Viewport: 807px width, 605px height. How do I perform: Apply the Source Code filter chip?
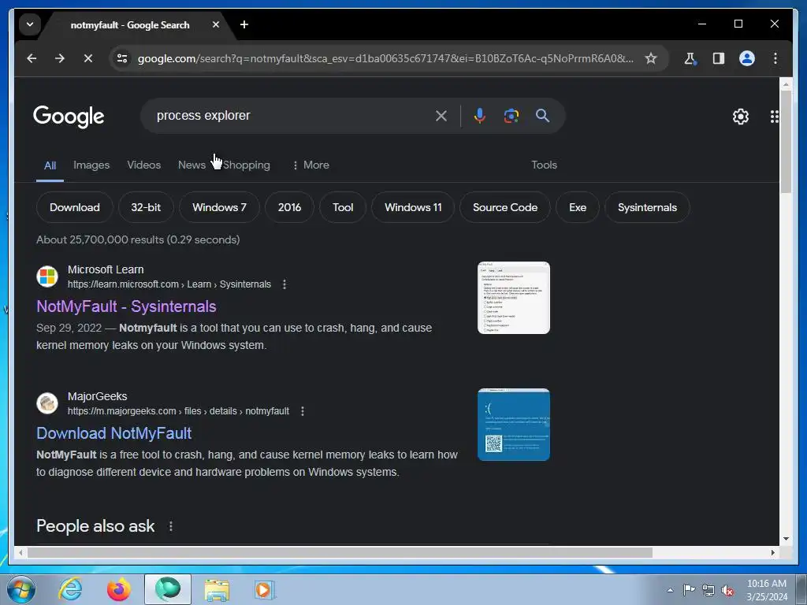click(x=505, y=207)
